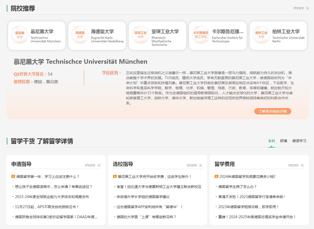314x229 pixels.
Task: Click the 选校指导 card title
Action: pos(123,164)
